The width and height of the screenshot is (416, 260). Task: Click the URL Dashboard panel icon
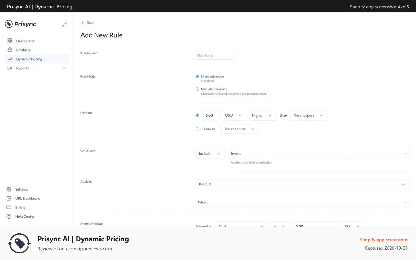9,198
